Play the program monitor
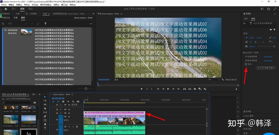 point(168,89)
